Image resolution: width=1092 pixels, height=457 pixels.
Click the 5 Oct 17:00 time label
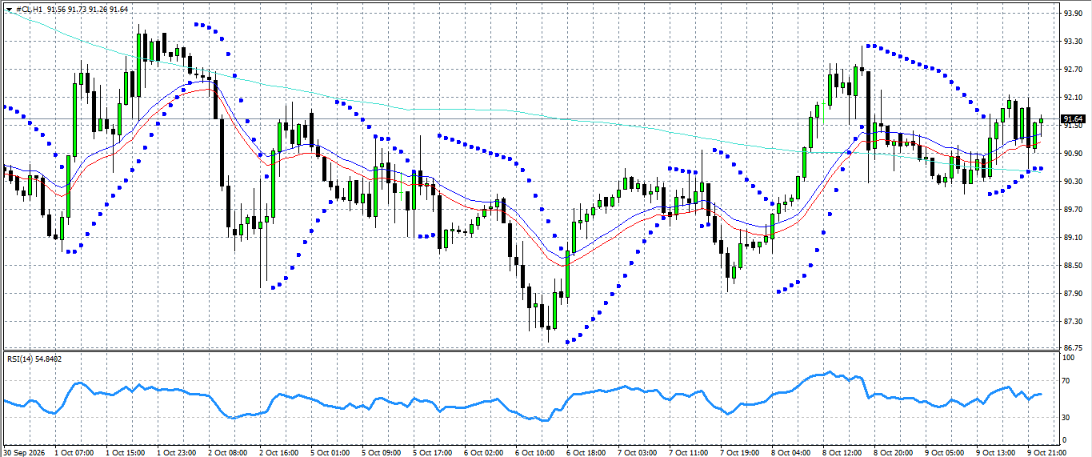[433, 452]
